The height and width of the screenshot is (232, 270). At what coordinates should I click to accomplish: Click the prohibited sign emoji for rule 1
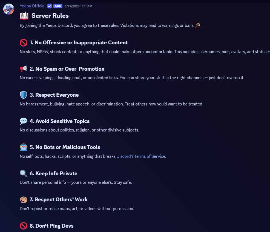[24, 43]
